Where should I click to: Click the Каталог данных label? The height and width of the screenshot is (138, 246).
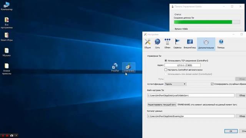click(155, 111)
